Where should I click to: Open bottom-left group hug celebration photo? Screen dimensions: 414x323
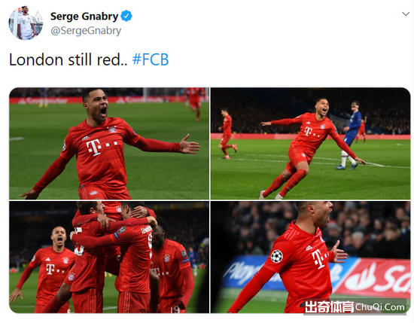(109, 257)
